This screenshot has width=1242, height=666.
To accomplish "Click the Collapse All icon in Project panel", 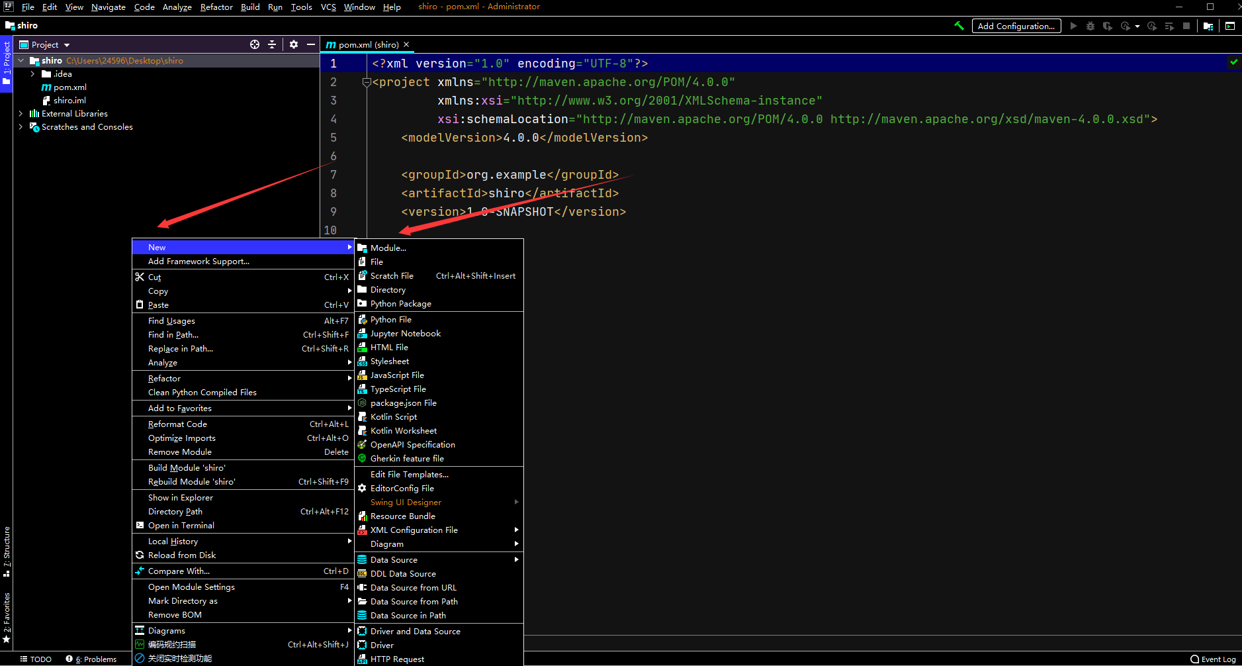I will 272,44.
